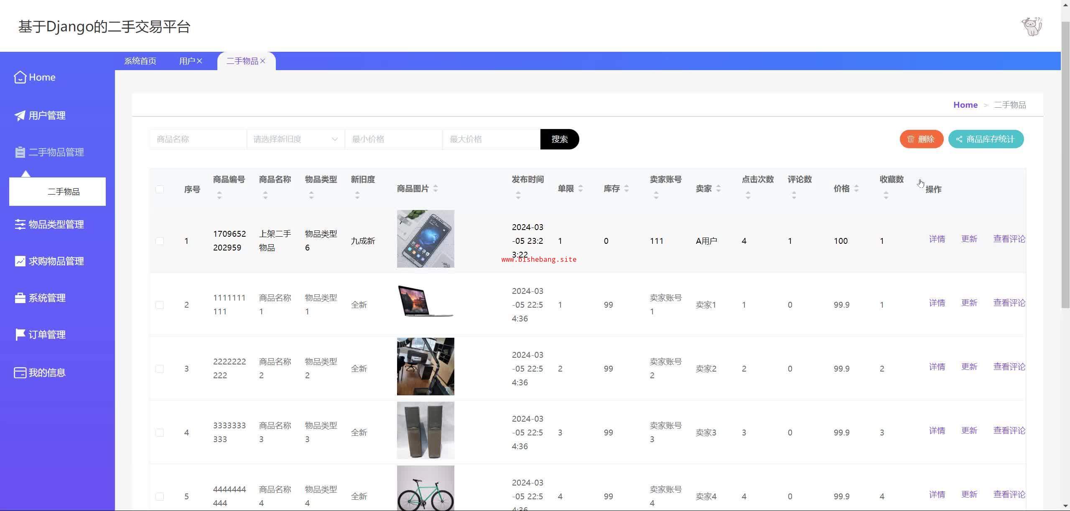This screenshot has height=511, width=1070.
Task: Close the 二手物品 tab via X
Action: pyautogui.click(x=263, y=61)
